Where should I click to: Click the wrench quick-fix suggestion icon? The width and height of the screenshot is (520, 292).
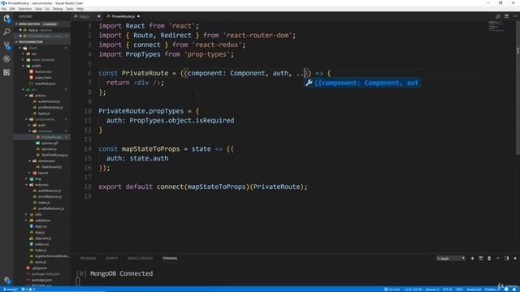pyautogui.click(x=309, y=83)
